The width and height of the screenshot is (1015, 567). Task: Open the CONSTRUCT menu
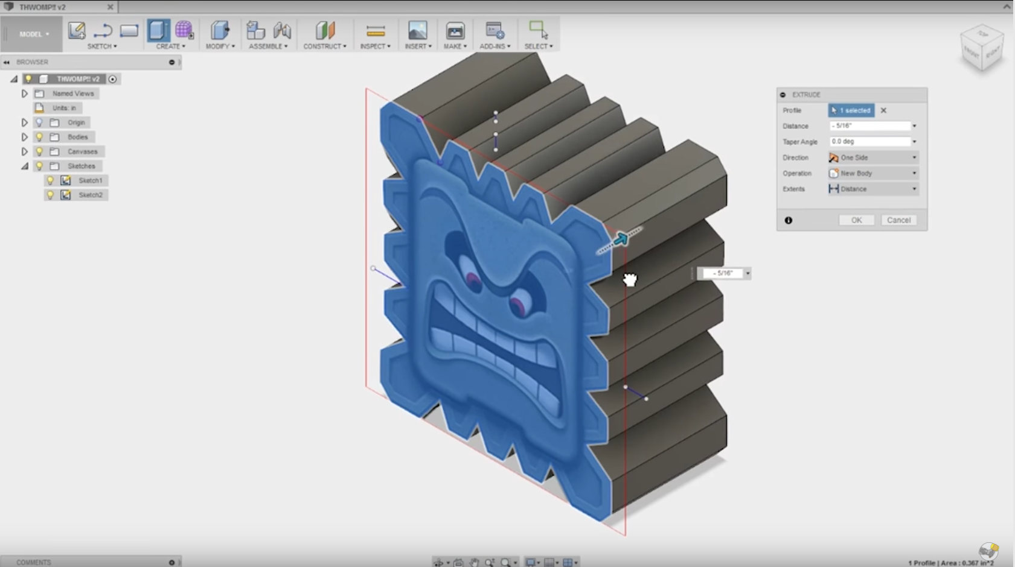325,46
